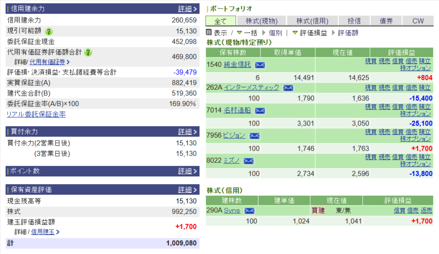Open the mail alert icon for インターメスティック

coord(288,88)
